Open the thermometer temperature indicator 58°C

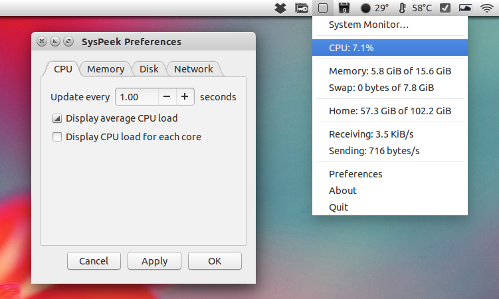pyautogui.click(x=415, y=8)
